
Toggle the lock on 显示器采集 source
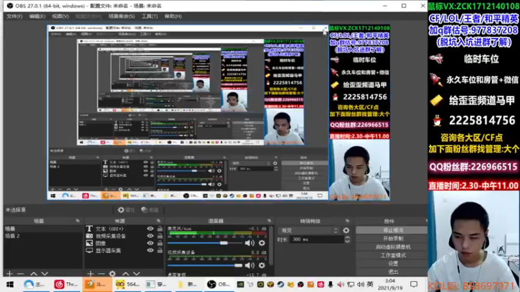tap(160, 250)
